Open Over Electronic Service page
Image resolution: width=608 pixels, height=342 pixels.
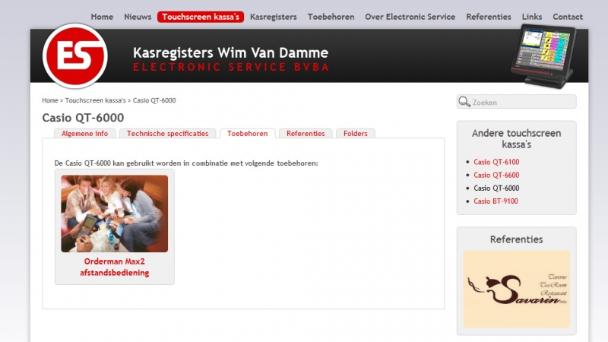coord(410,17)
